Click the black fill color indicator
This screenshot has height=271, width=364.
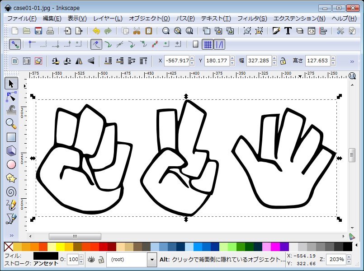[x=46, y=256]
